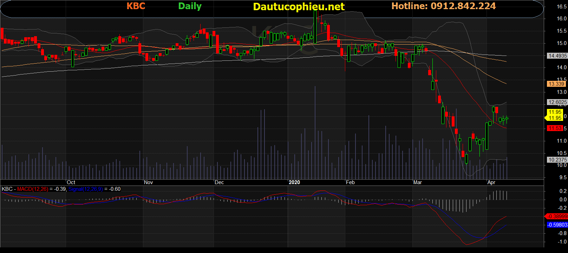Click the KBC ticker symbol in header
The height and width of the screenshot is (253, 568).
coord(136,6)
